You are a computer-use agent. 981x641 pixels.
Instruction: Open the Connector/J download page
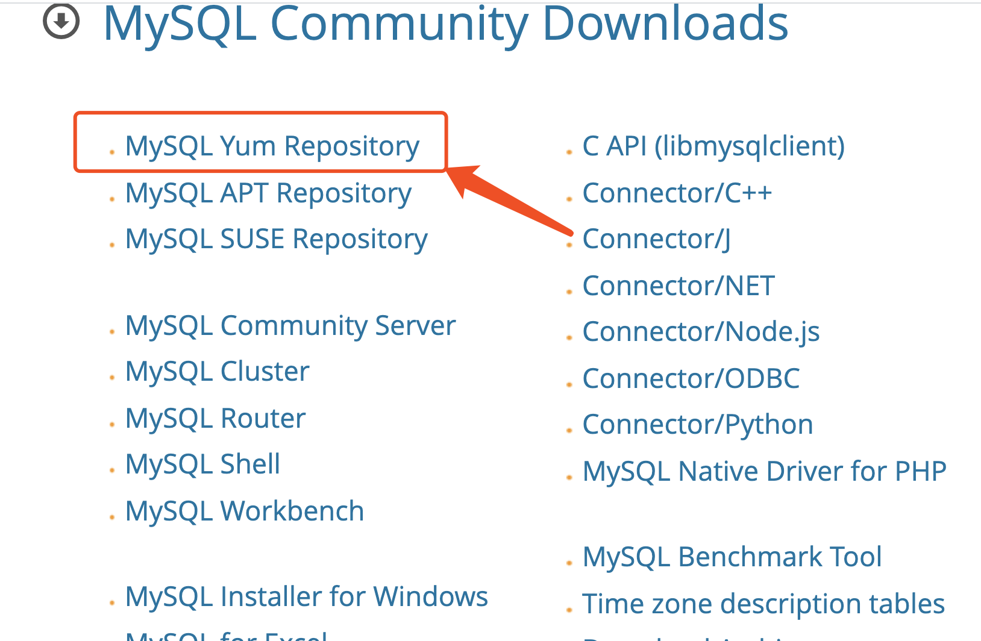[x=656, y=239]
